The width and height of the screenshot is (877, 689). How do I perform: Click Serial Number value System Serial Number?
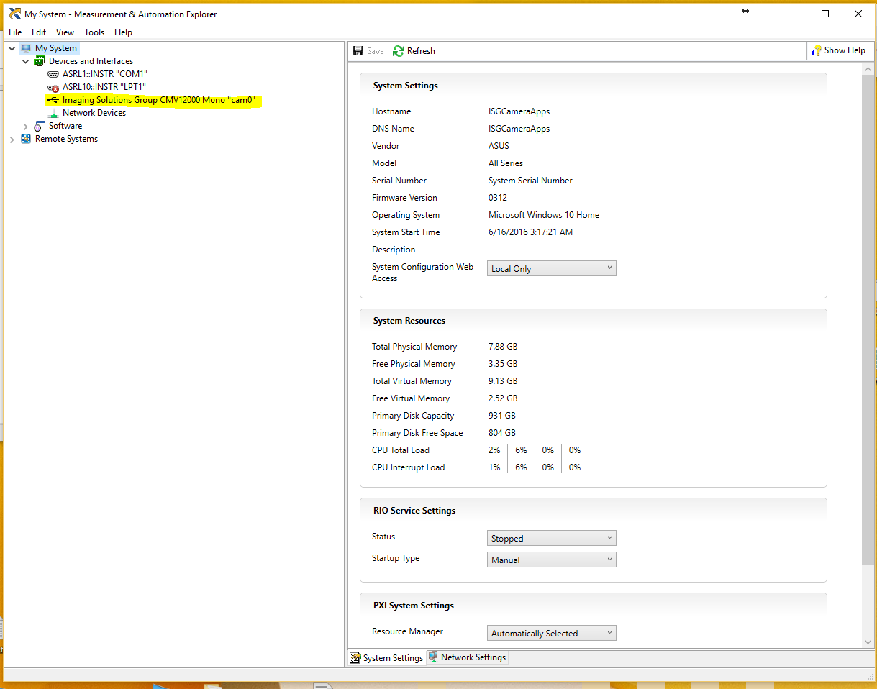[531, 181]
